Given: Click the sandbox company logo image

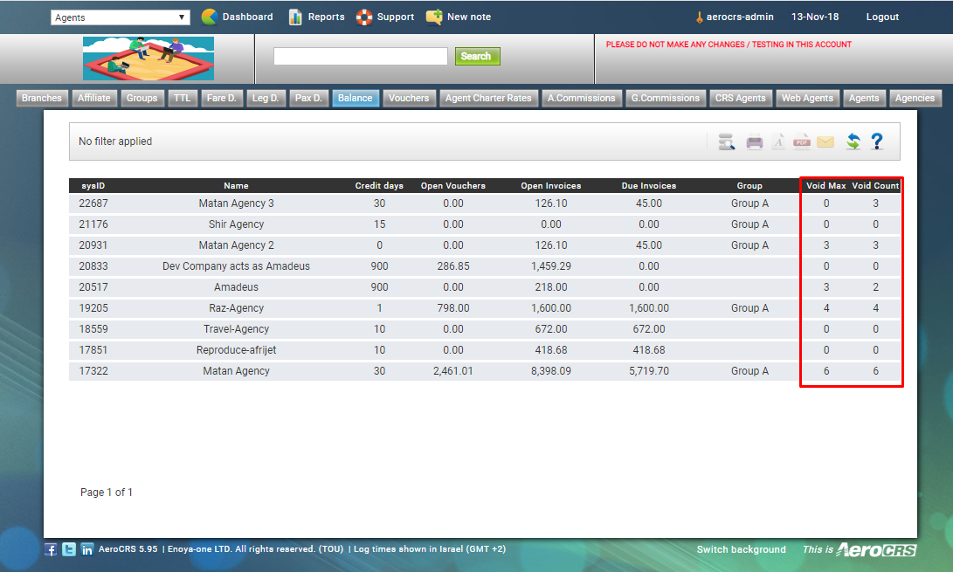Looking at the screenshot, I should point(148,59).
